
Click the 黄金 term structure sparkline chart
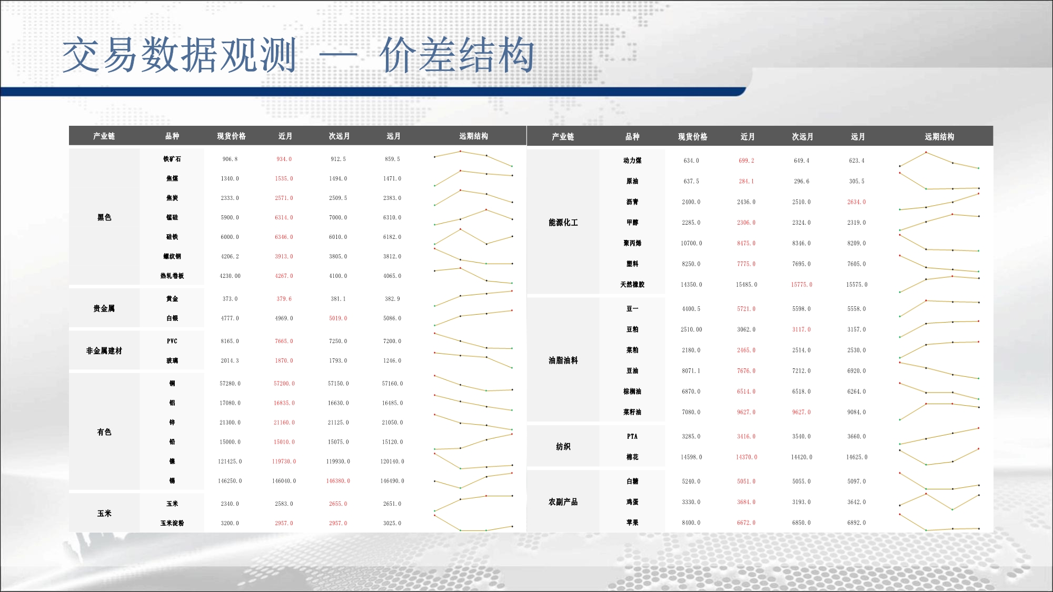point(473,298)
